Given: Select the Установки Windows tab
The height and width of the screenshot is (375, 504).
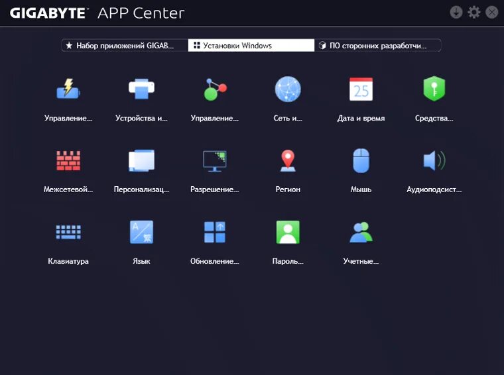Looking at the screenshot, I should (x=251, y=45).
